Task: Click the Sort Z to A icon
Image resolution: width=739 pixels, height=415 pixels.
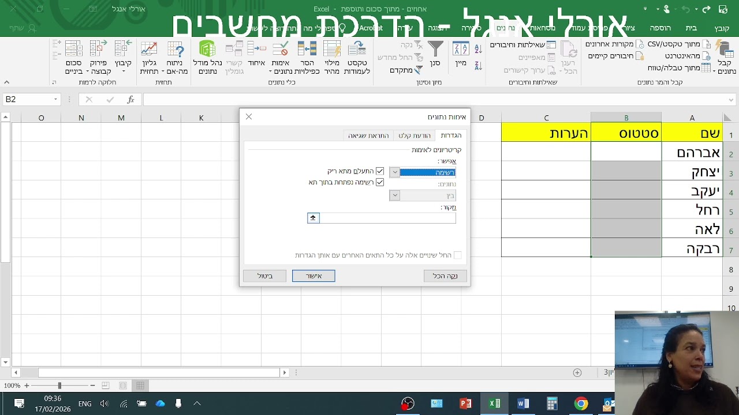Action: click(x=478, y=66)
